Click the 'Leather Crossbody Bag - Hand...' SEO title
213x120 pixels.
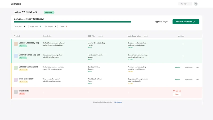click(97, 44)
